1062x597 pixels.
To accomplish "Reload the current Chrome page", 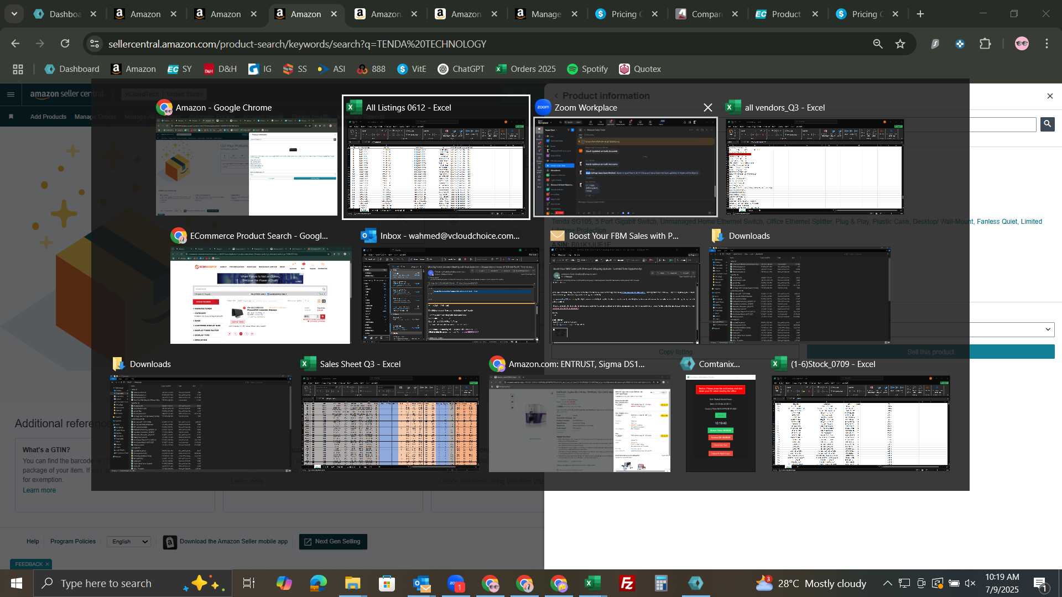I will [x=65, y=44].
